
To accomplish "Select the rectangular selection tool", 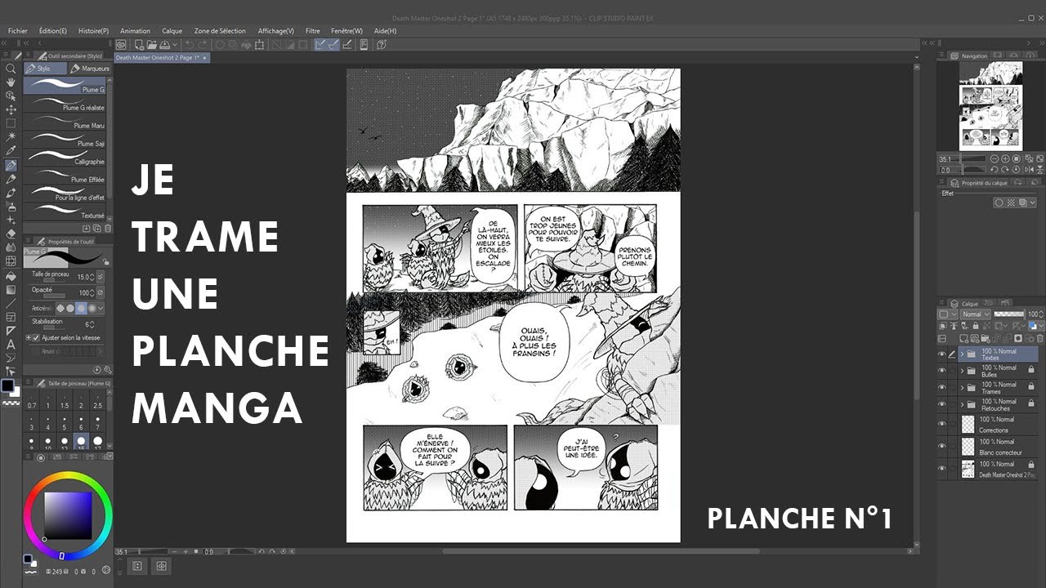I will 11,123.
